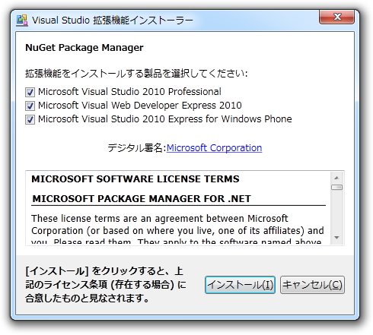This screenshot has height=335, width=373.
Task: Click the license text scroll down arrow
Action: coord(336,238)
